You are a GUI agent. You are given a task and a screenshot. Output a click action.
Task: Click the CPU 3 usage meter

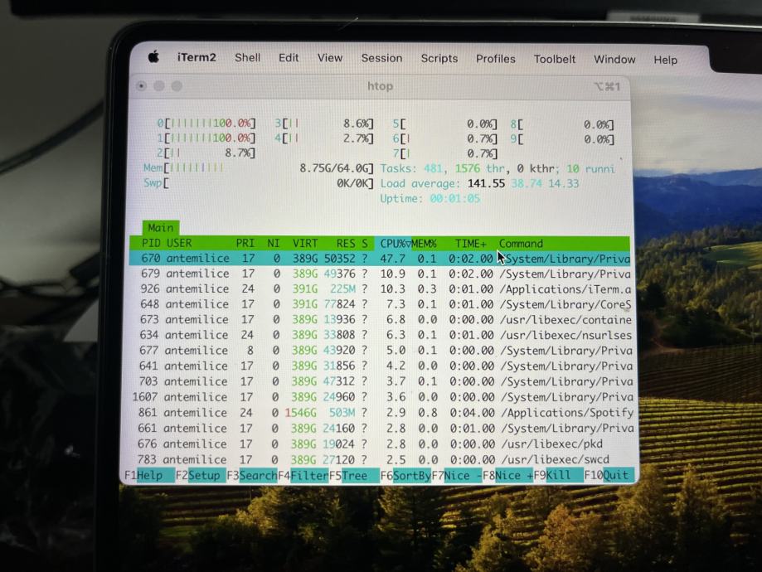pyautogui.click(x=324, y=124)
